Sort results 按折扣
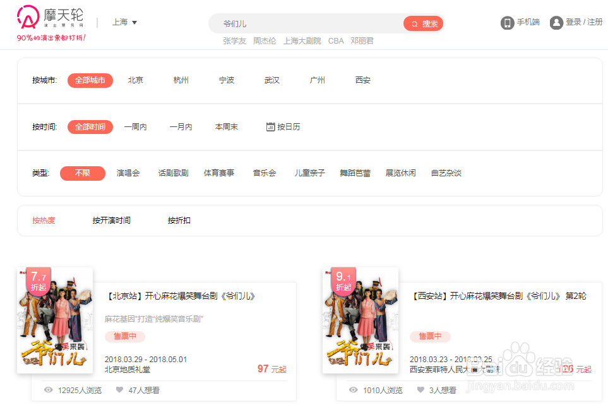The image size is (608, 407). [x=179, y=221]
